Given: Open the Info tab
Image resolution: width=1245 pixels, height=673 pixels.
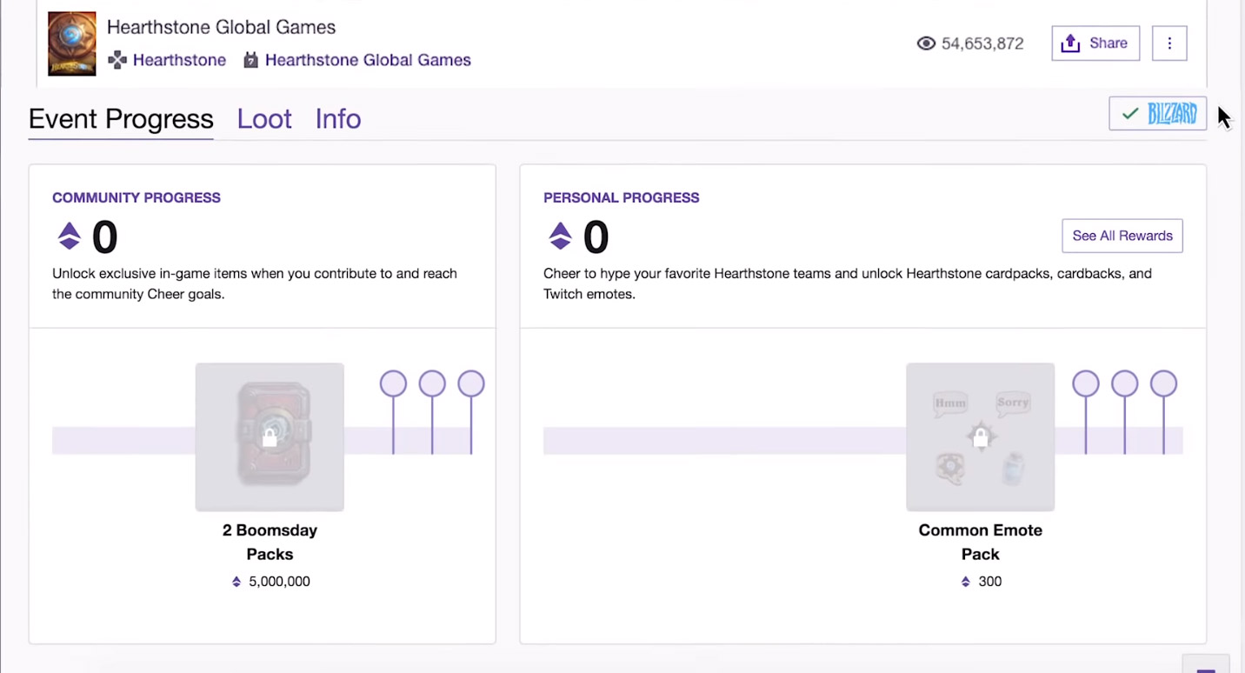Looking at the screenshot, I should 338,118.
